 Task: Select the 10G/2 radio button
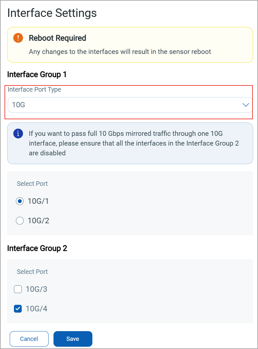tap(20, 221)
